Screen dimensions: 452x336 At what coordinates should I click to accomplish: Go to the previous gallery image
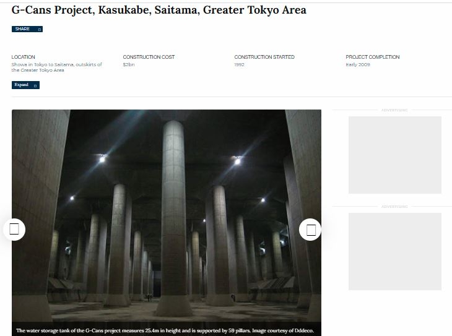14,230
